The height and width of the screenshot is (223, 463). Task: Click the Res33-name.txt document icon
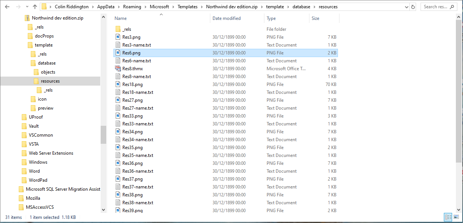tap(118, 124)
